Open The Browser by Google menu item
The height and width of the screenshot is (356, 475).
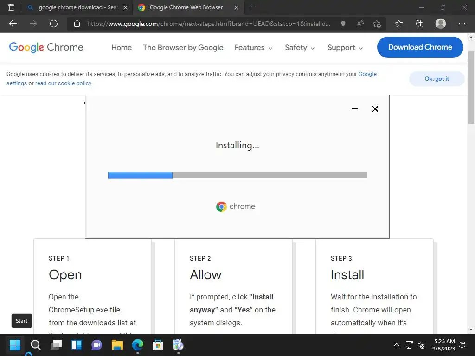click(x=183, y=48)
